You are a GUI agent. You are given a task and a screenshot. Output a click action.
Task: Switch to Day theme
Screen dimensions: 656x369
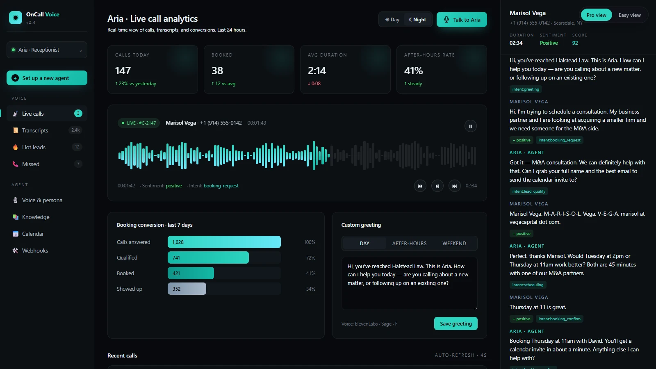click(x=392, y=20)
